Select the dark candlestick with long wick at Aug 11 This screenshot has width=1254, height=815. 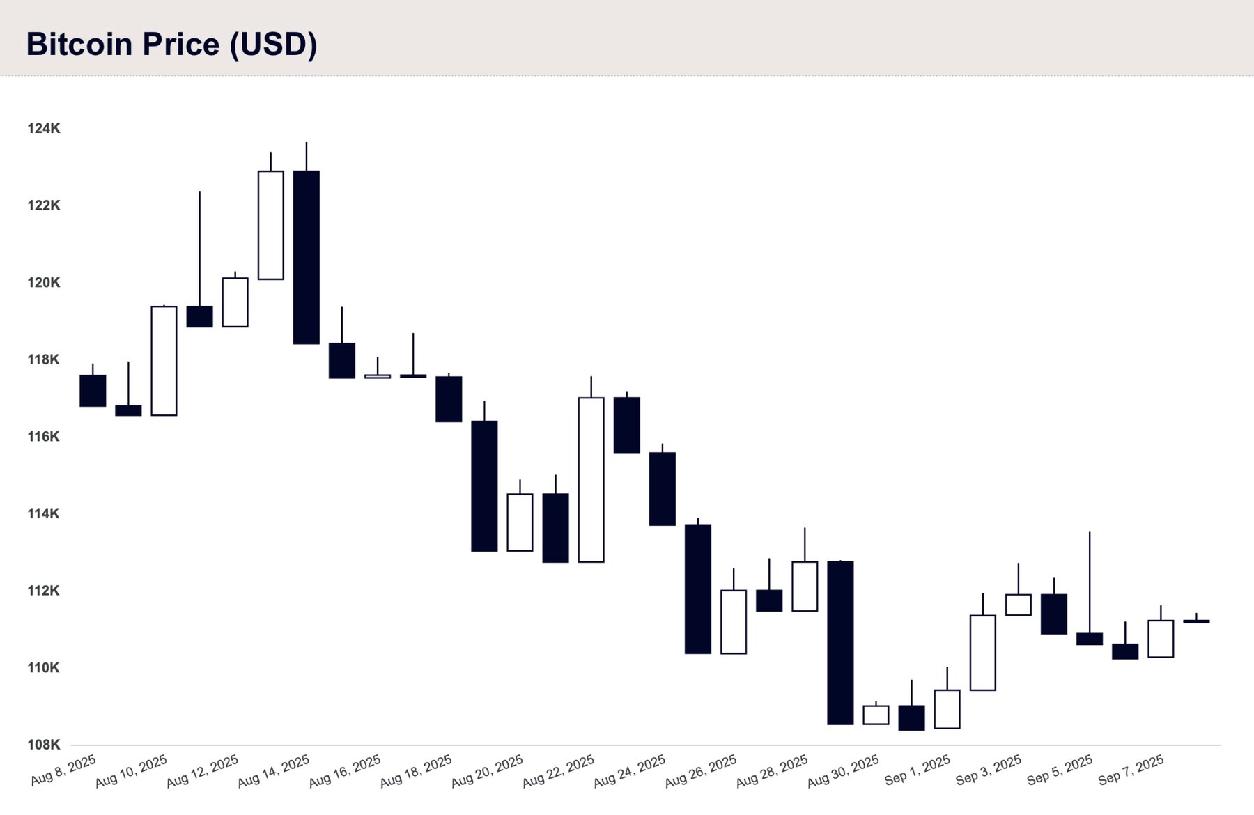coord(199,259)
